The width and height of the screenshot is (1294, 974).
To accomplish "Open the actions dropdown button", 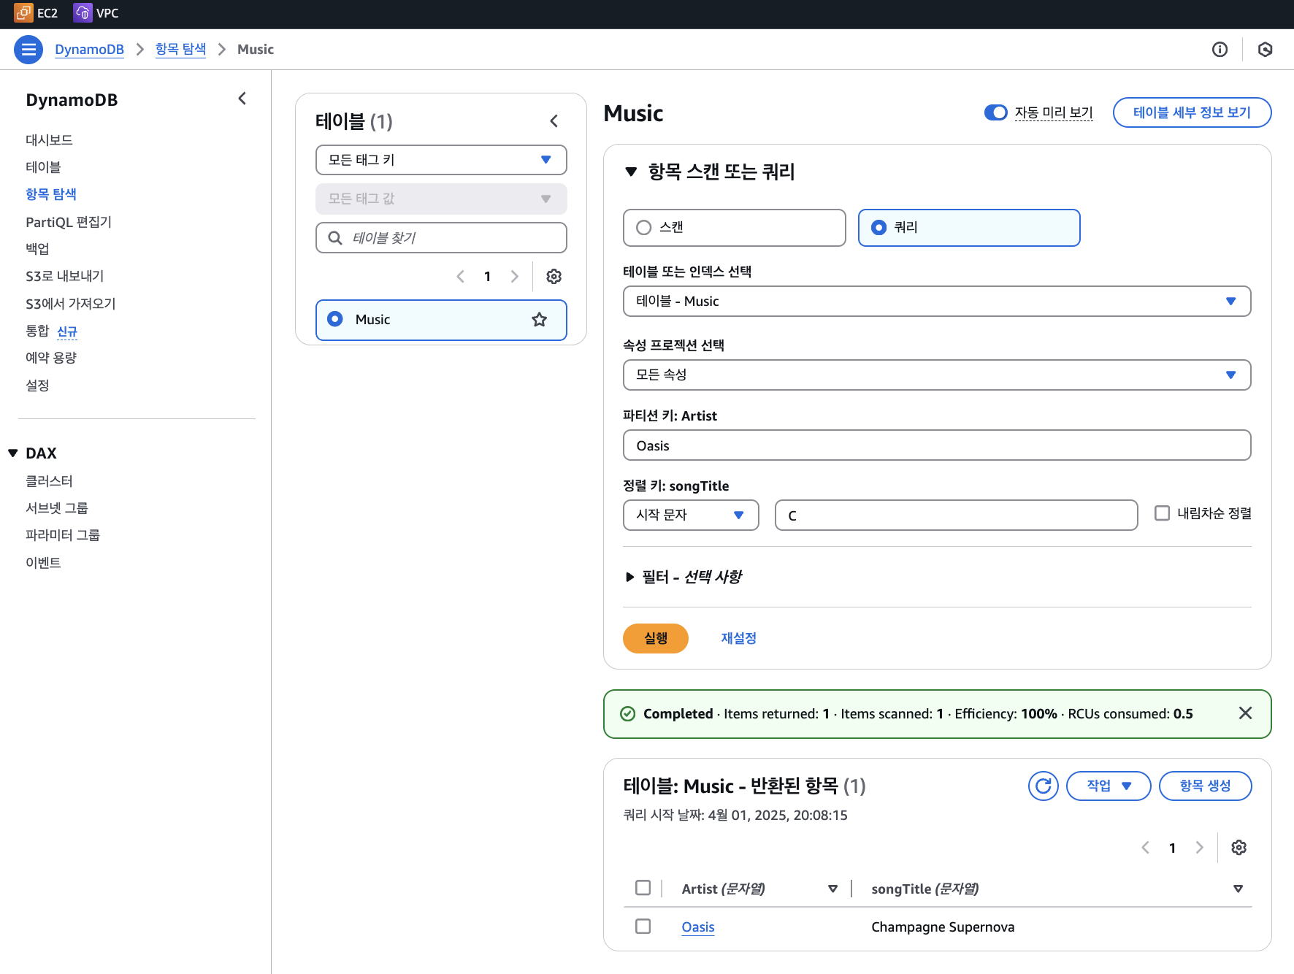I will pos(1109,786).
